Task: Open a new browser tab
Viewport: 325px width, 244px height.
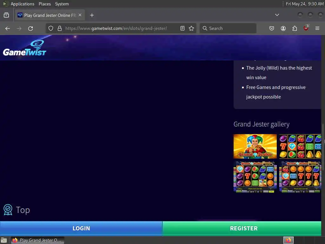Action: [92, 15]
